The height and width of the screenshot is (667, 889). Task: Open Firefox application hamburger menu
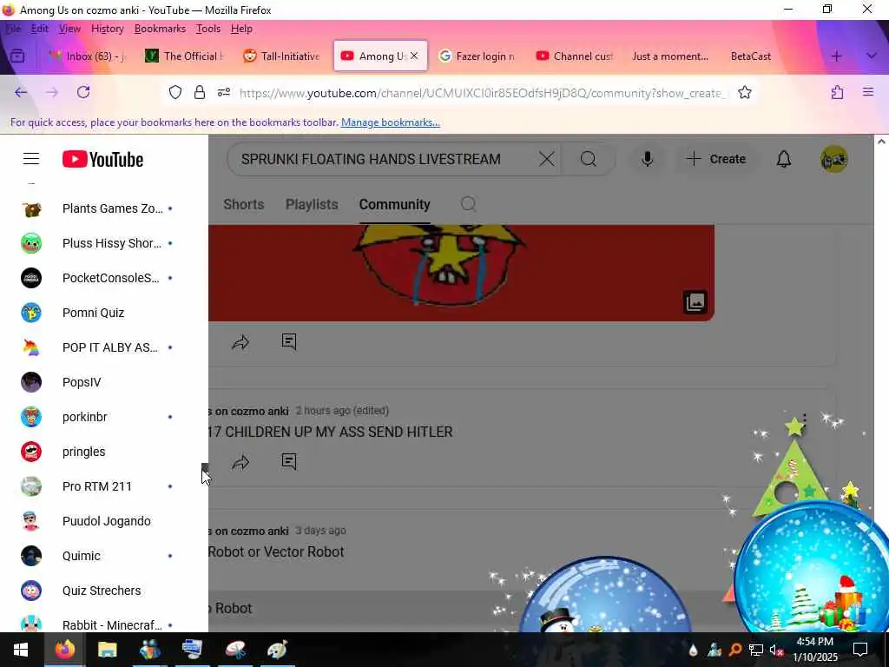[x=868, y=92]
